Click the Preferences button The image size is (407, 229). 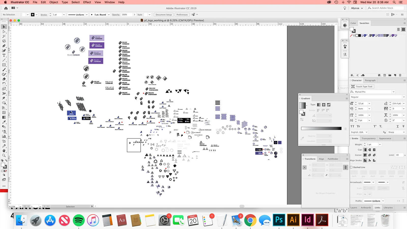(182, 15)
